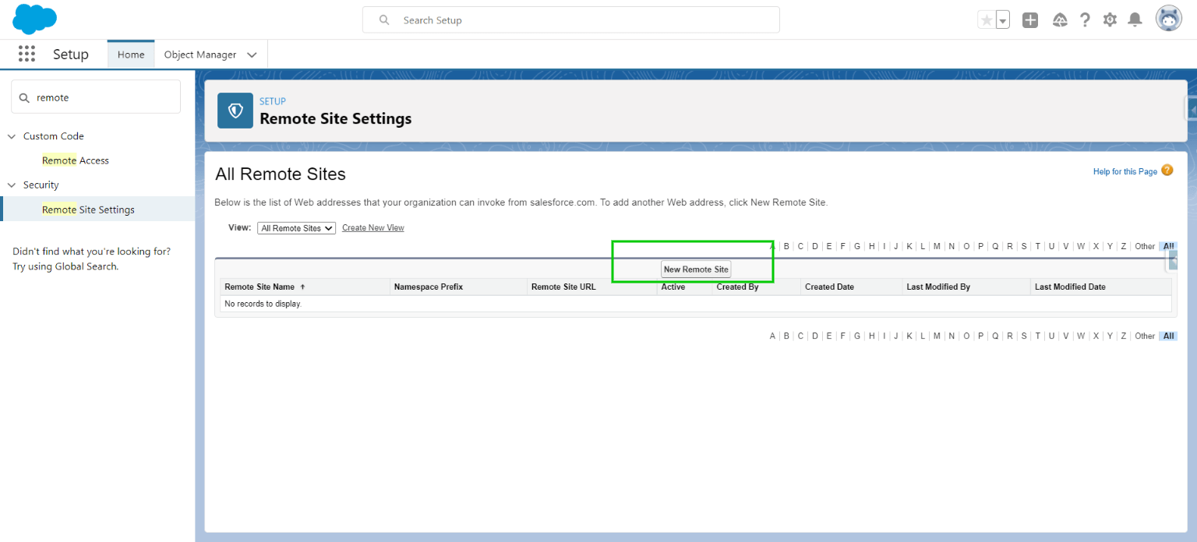Open the global actions plus icon
The height and width of the screenshot is (542, 1197).
1029,19
